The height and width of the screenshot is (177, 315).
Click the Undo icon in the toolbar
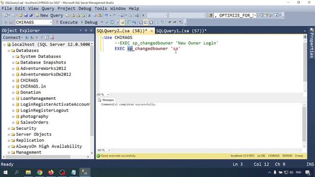[x=106, y=15]
